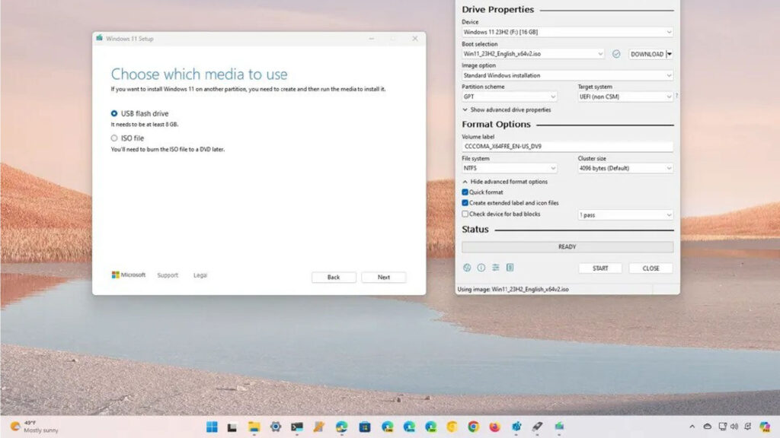Image resolution: width=780 pixels, height=438 pixels.
Task: Toggle Create extended label and icon files
Action: click(x=465, y=203)
